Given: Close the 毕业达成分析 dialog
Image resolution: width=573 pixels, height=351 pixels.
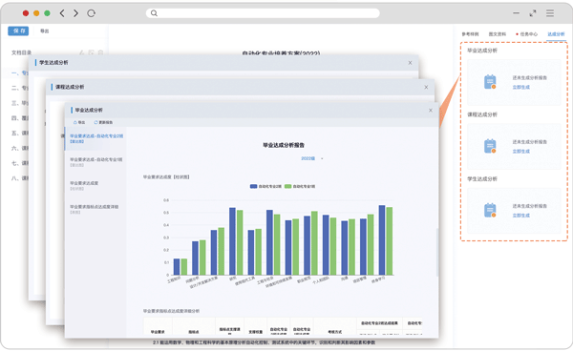Looking at the screenshot, I should click(x=431, y=111).
